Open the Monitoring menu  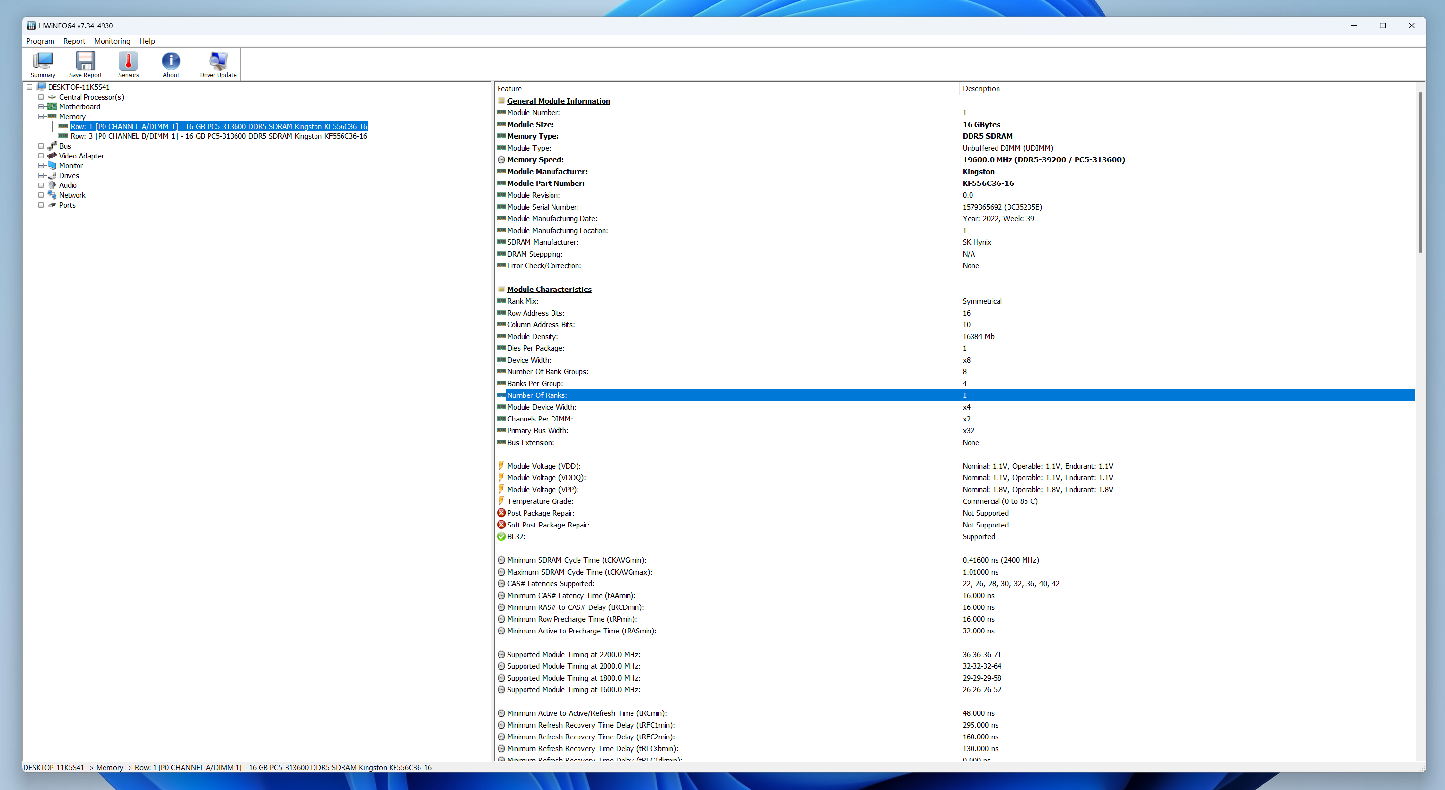coord(112,41)
